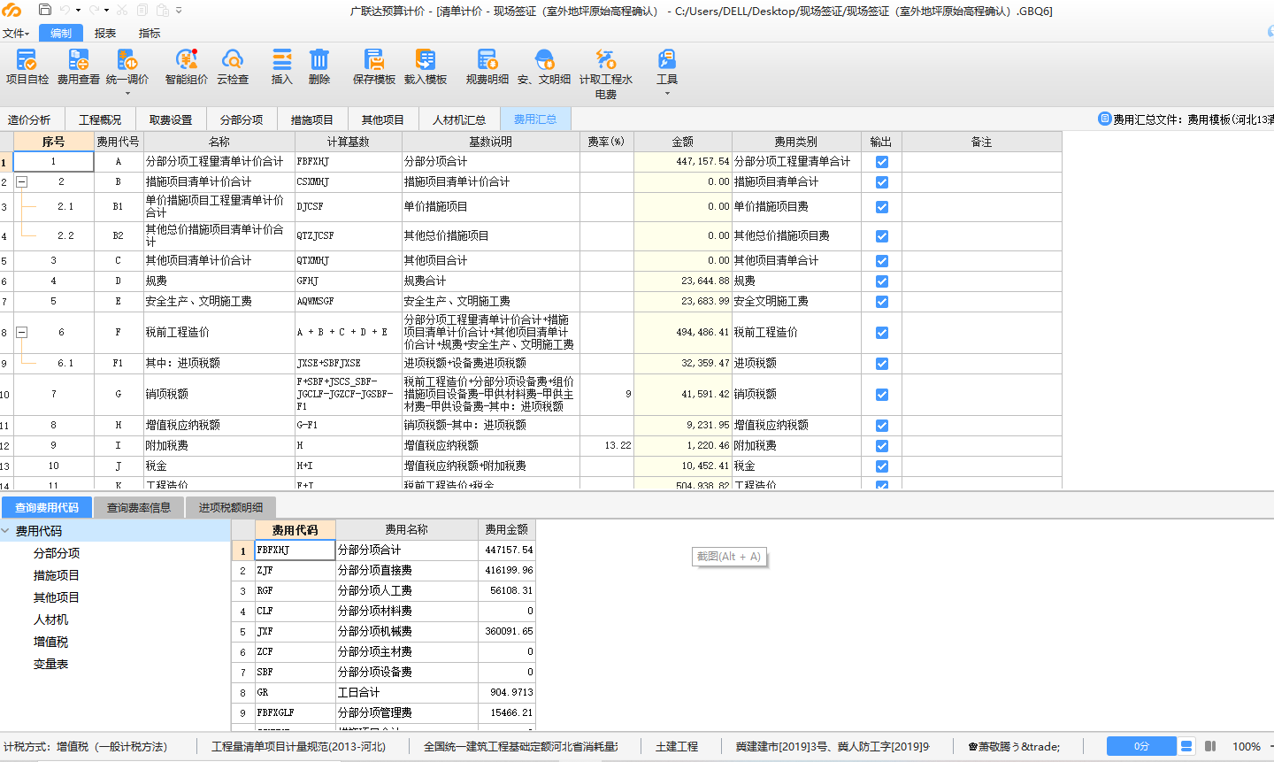1274x762 pixels.
Task: Toggle output checkbox for 税前工程造价 row
Action: tap(882, 333)
